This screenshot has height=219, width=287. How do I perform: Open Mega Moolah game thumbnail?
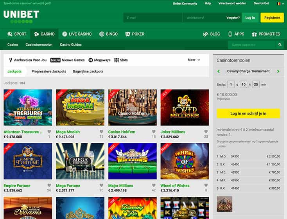pos(80,108)
